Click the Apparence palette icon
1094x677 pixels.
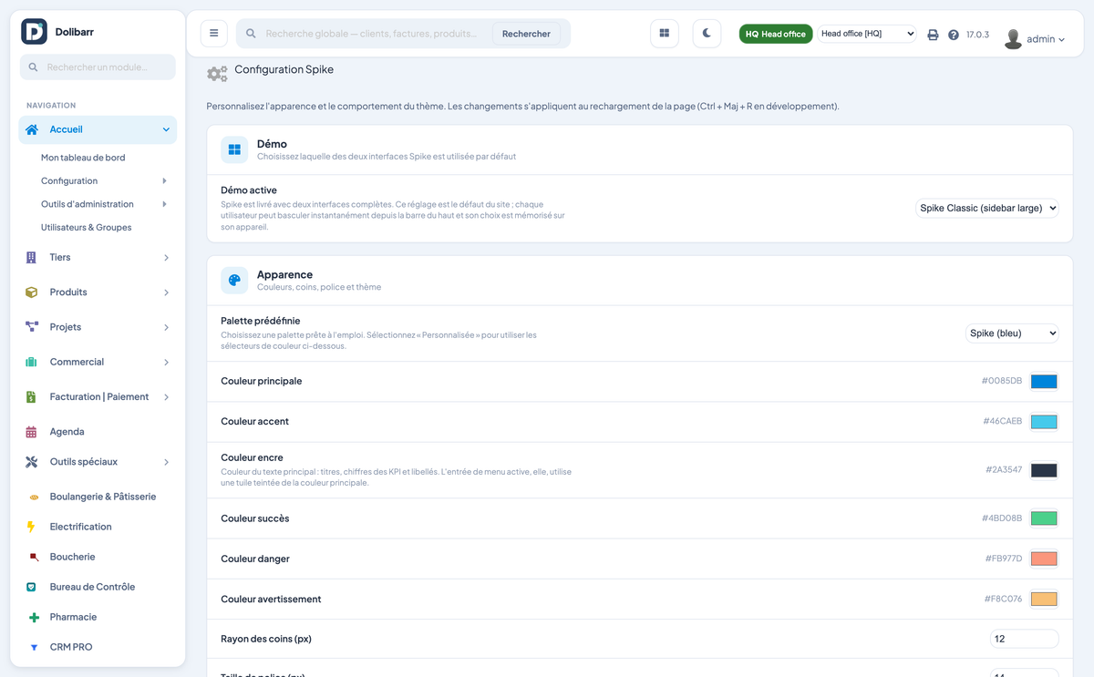pyautogui.click(x=234, y=281)
